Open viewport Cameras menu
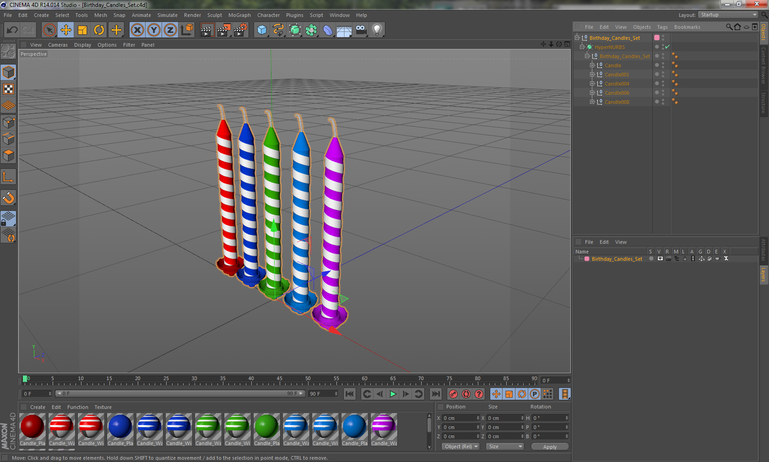Image resolution: width=769 pixels, height=462 pixels. pos(58,45)
